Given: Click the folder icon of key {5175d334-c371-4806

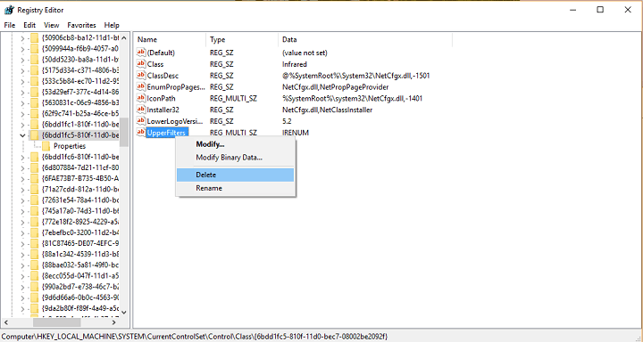Looking at the screenshot, I should 35,70.
